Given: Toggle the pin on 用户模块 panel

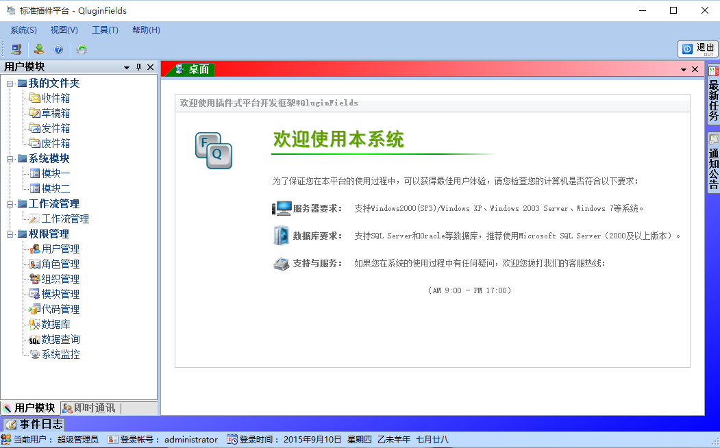Looking at the screenshot, I should [138, 67].
